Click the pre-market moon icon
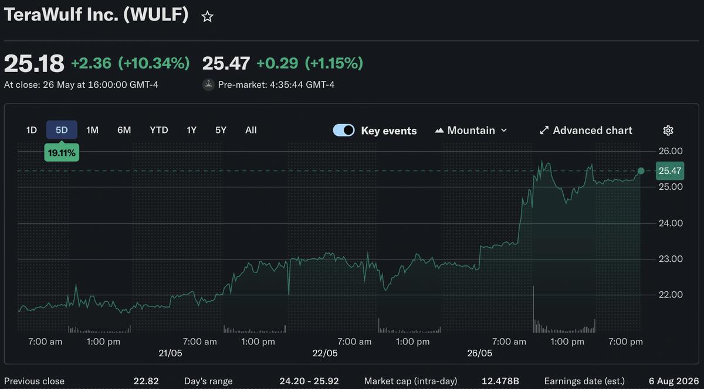 click(x=208, y=84)
